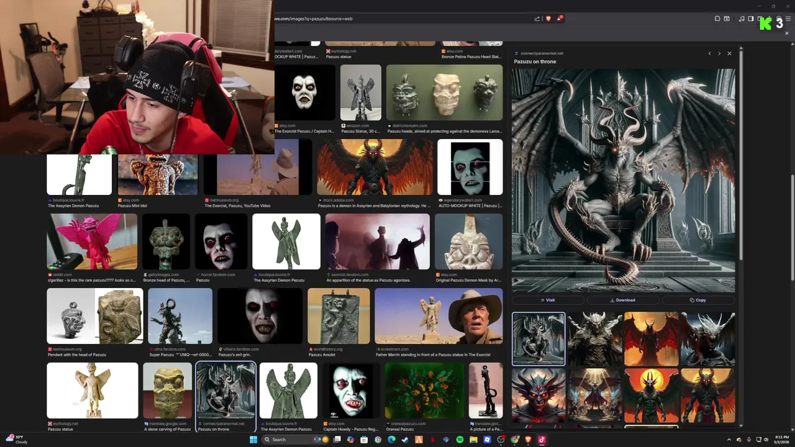Open the clock showing 8:11 PM
This screenshot has width=795, height=447.
[781, 440]
